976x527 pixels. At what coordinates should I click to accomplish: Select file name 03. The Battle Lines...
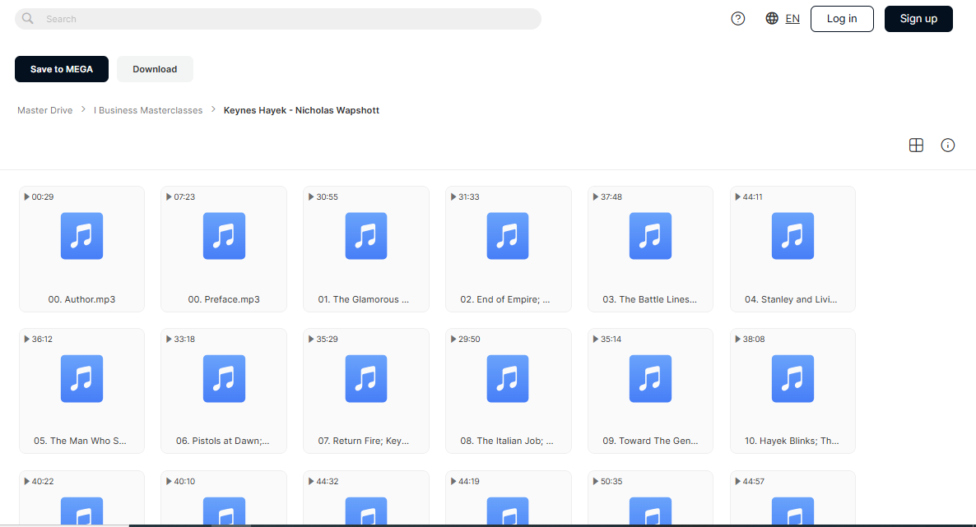pyautogui.click(x=650, y=299)
